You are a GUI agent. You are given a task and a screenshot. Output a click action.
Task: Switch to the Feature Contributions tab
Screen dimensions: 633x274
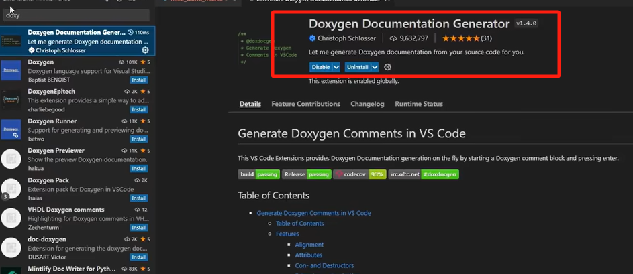click(x=305, y=104)
